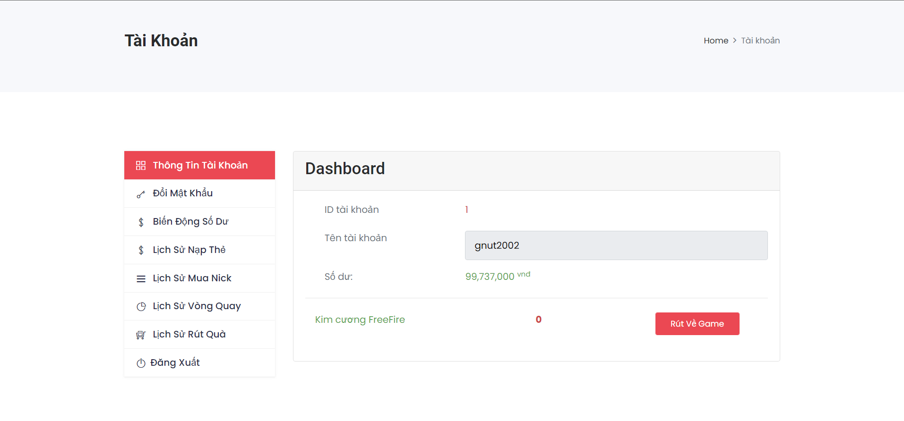
Task: Click the cart icon beside Lịch Sử Rút Quà
Action: 141,335
